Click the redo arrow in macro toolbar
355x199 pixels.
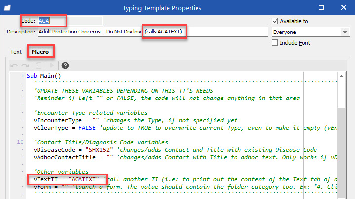click(25, 66)
